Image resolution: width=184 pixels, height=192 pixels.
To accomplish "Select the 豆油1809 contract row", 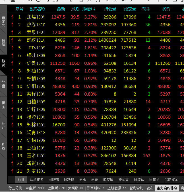I will 96,148.
